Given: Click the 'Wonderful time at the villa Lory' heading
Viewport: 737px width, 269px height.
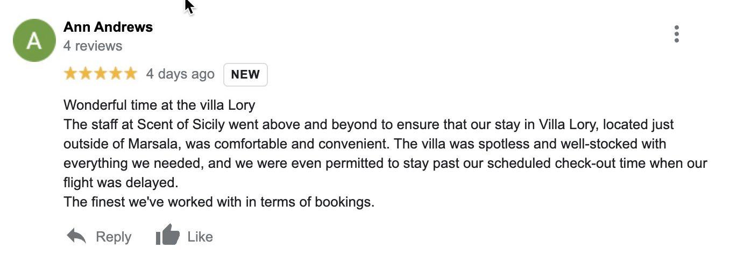Looking at the screenshot, I should 159,105.
